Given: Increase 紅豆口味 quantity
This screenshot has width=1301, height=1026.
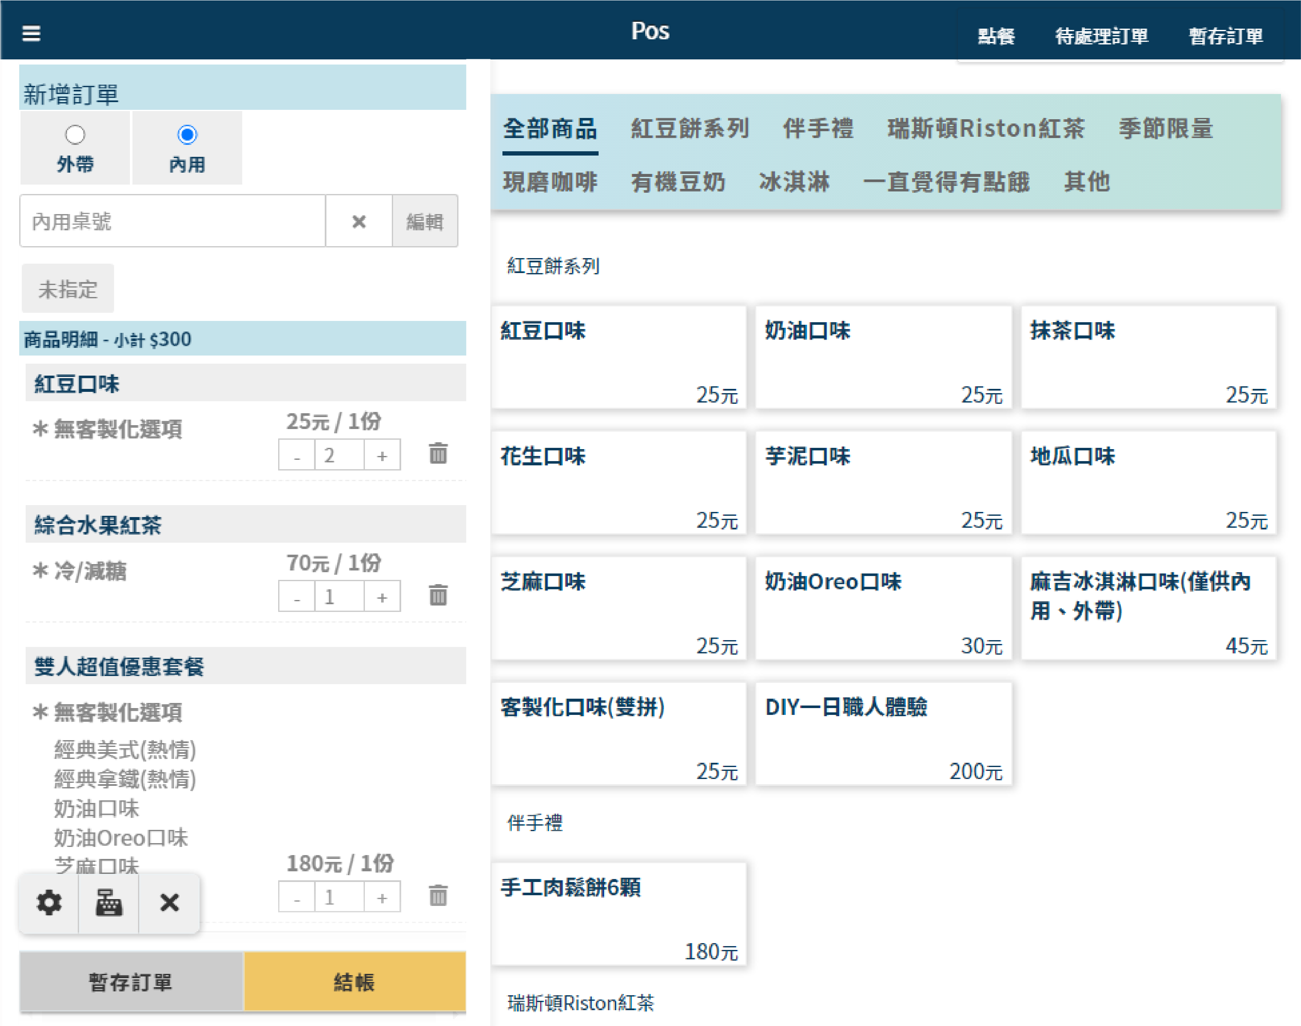Looking at the screenshot, I should [x=382, y=455].
